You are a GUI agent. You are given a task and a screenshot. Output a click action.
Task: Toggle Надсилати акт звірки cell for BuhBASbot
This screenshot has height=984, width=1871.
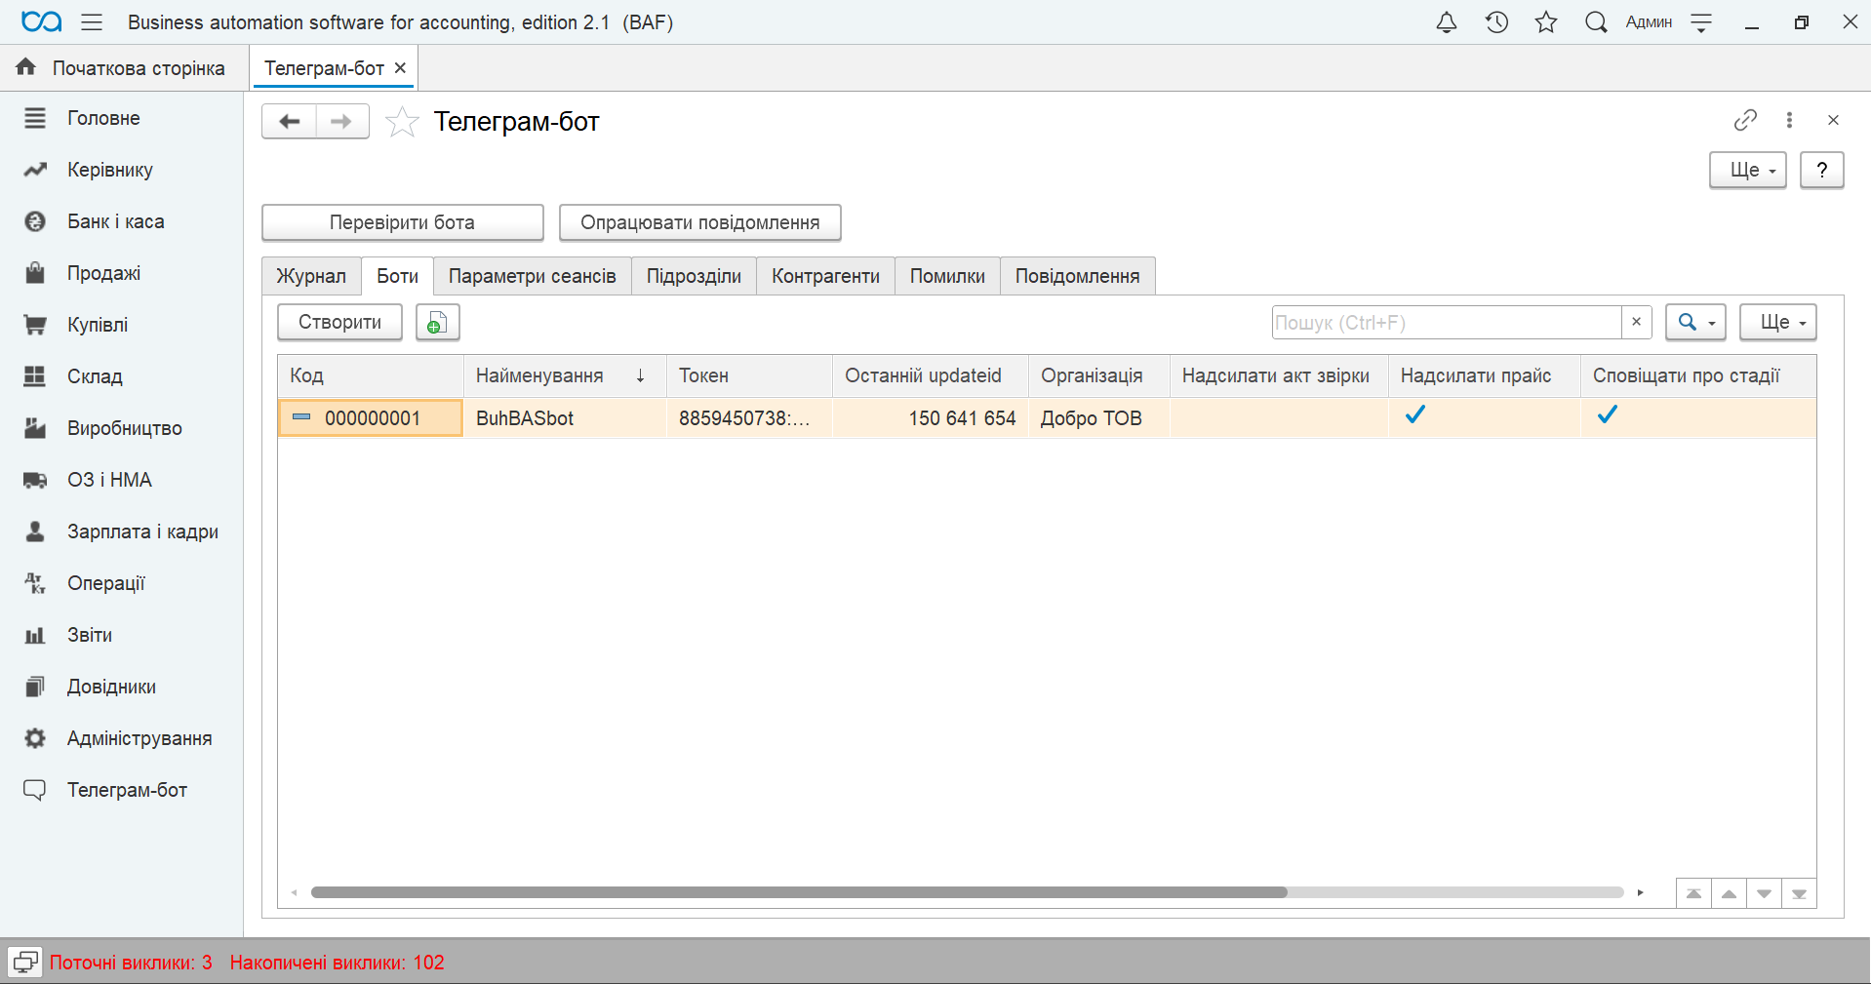coord(1279,417)
